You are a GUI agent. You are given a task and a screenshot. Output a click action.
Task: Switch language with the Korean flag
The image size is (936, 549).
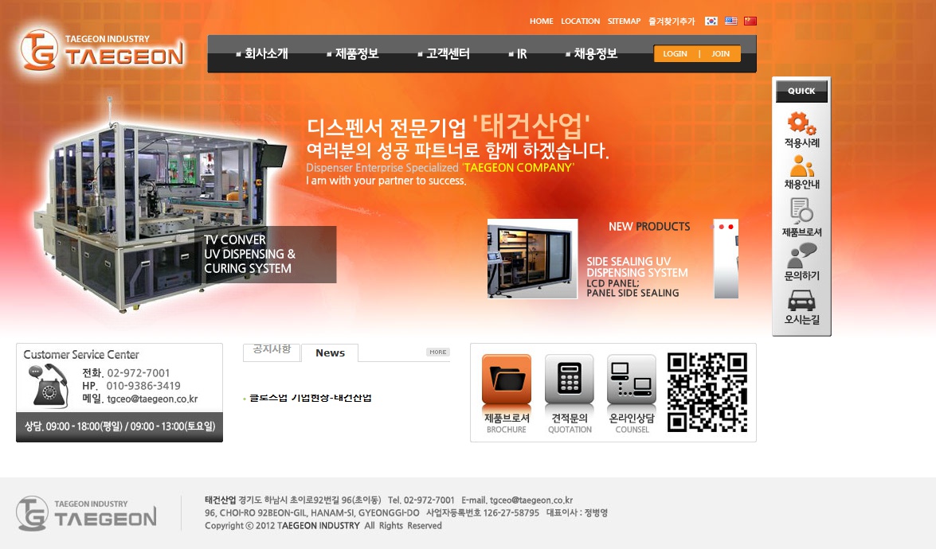(x=711, y=21)
